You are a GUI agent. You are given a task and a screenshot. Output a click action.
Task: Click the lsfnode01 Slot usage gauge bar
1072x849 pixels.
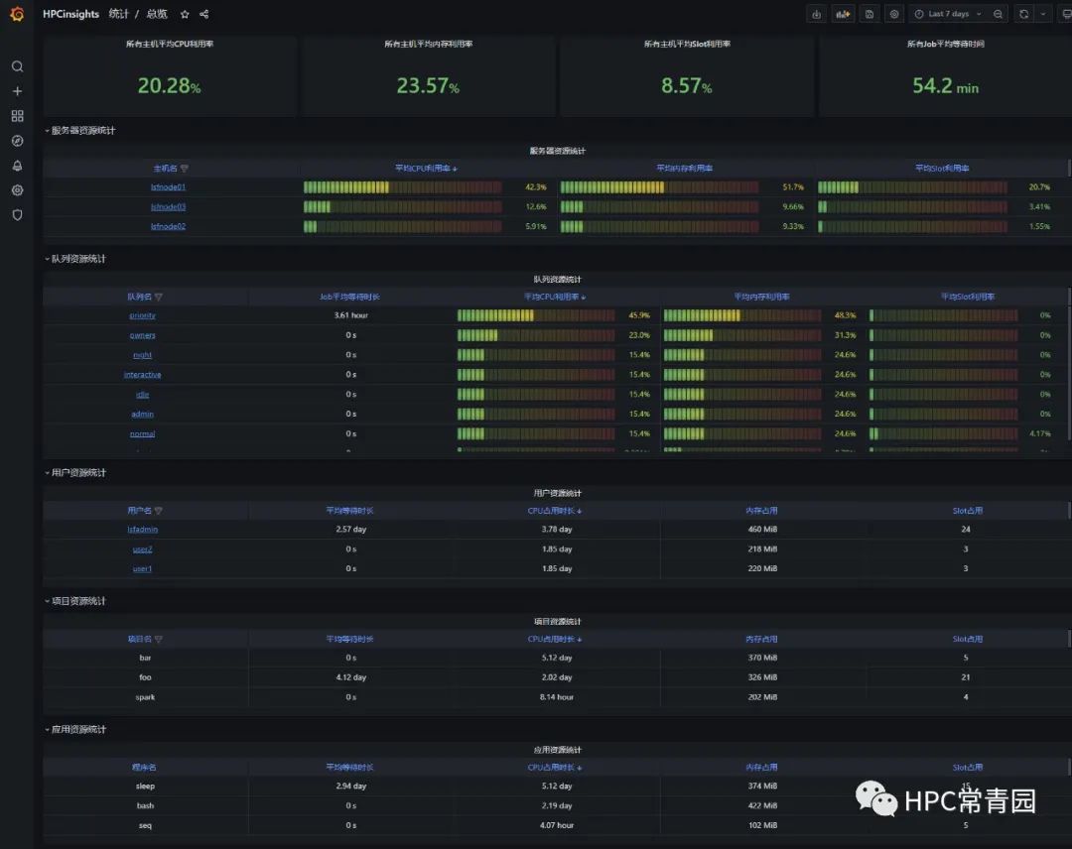[913, 187]
